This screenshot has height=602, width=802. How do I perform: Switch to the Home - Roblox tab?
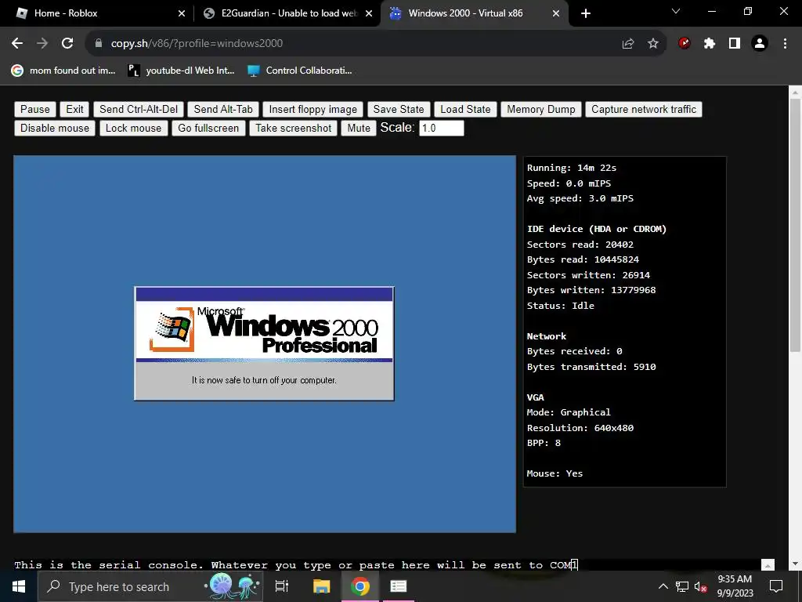pos(97,13)
